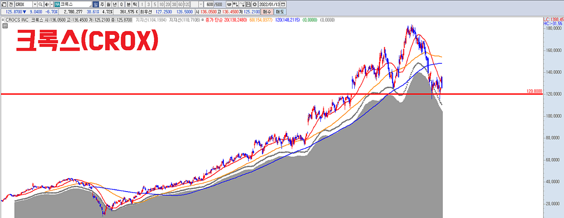564x218 pixels.
Task: Click the CROX ticker input field
Action: [24, 4]
